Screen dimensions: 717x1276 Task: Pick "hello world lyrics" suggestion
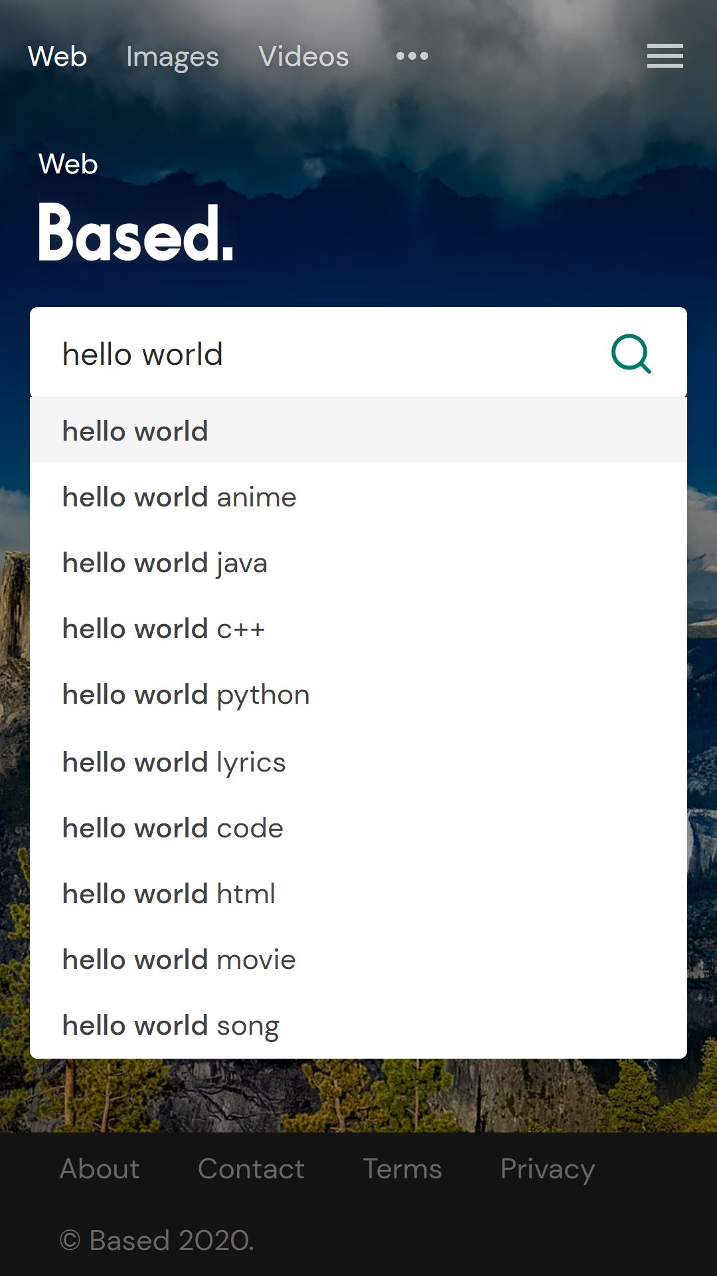point(174,762)
